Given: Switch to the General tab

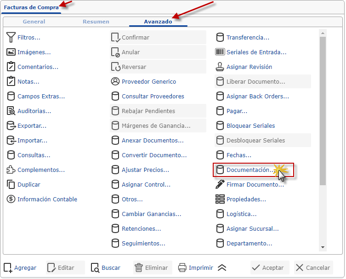Looking at the screenshot, I should [34, 22].
